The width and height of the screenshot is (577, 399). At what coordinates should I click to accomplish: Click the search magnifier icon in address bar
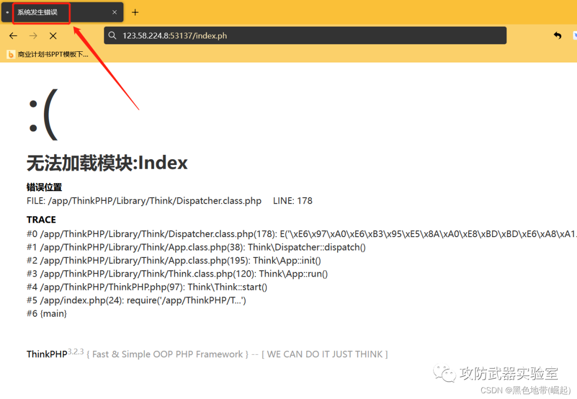click(x=113, y=36)
